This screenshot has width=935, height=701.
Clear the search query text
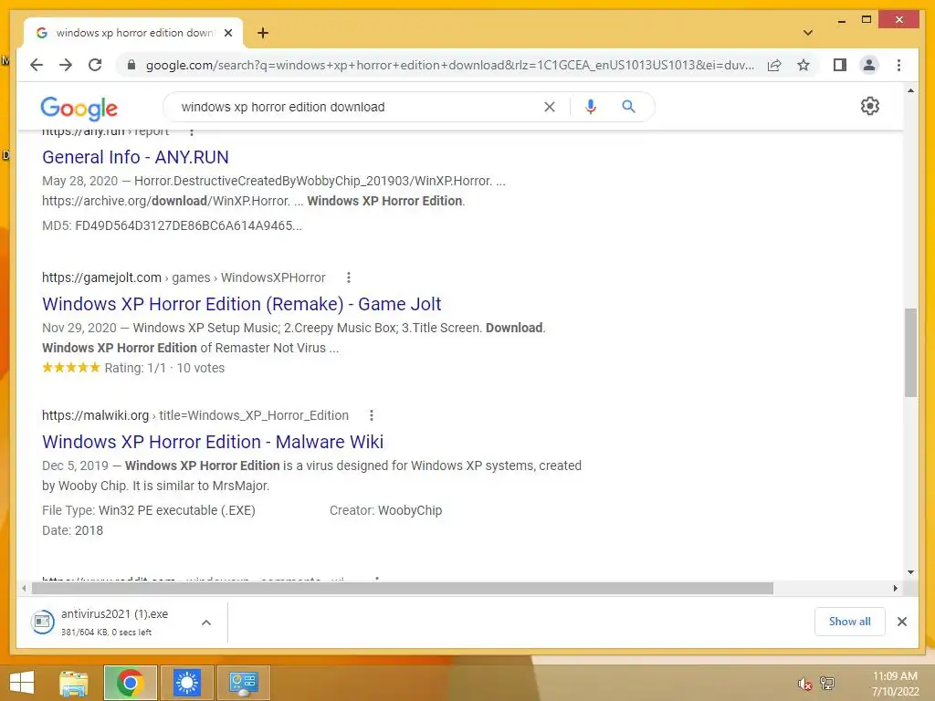click(549, 107)
